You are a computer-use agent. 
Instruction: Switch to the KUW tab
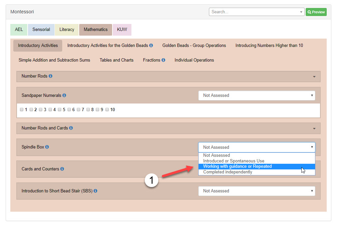[122, 30]
